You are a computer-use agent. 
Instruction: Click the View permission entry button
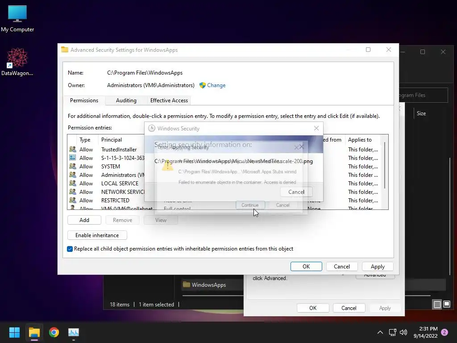pyautogui.click(x=161, y=220)
